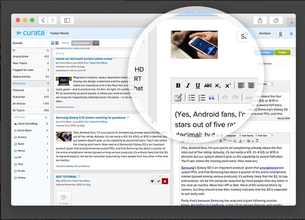The width and height of the screenshot is (305, 220).
Task: Filter by the Nexus topic
Action: [x=31, y=151]
